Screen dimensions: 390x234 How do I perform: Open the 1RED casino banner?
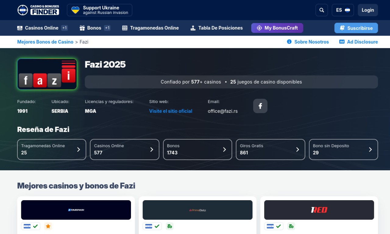point(319,210)
